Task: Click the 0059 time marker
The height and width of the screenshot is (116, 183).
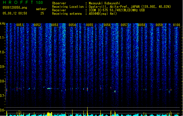Action: coord(159,25)
